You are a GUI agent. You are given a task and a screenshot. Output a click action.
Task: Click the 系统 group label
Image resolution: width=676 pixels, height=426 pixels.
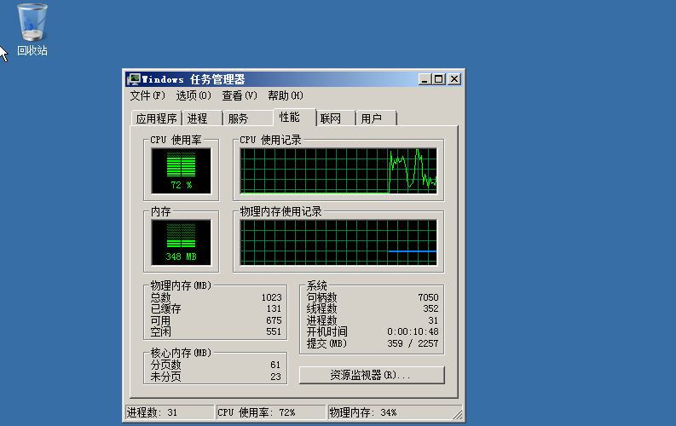click(x=317, y=285)
